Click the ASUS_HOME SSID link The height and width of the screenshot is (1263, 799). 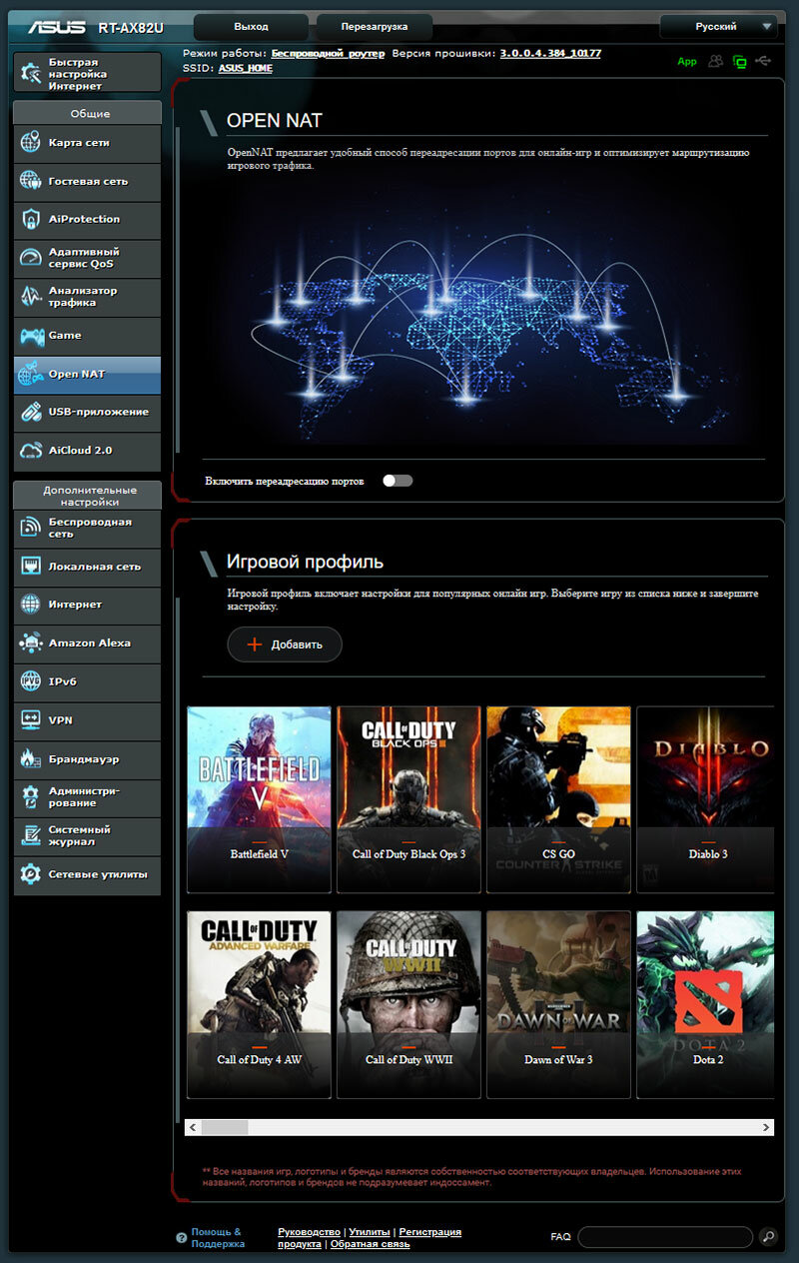point(245,68)
